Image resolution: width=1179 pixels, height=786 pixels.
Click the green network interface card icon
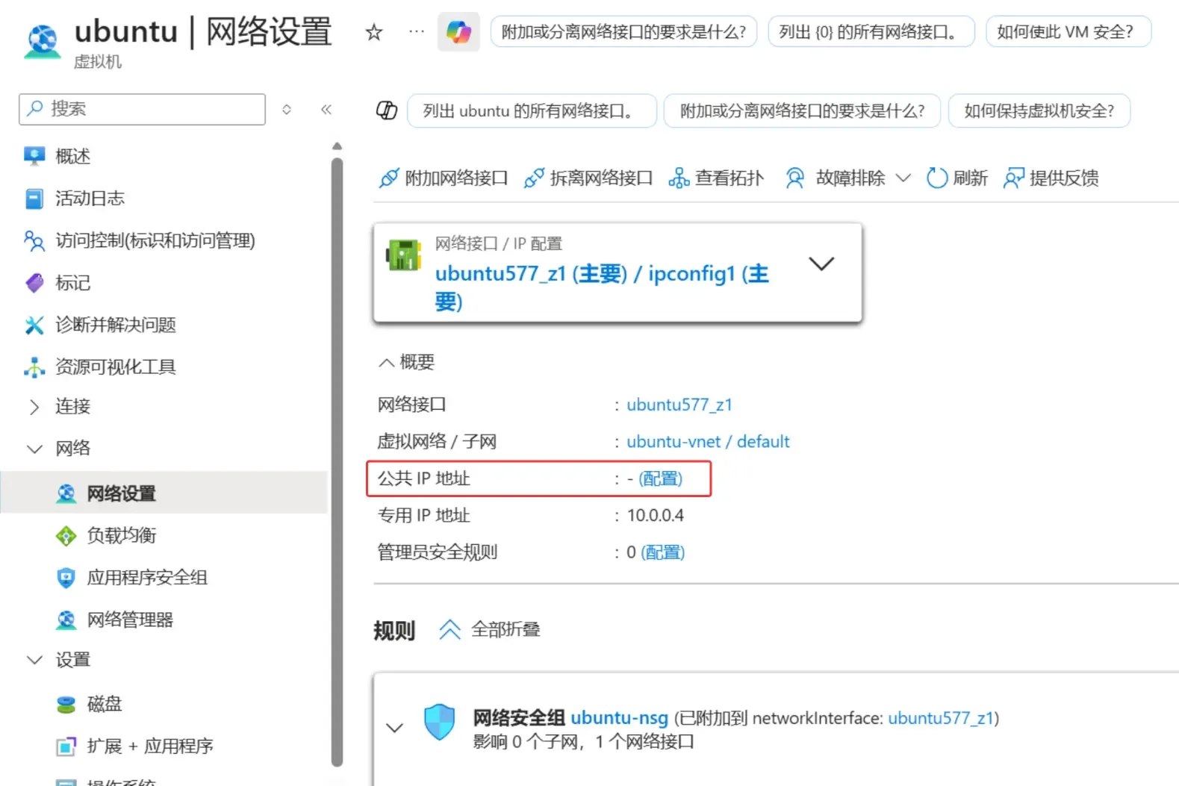pos(403,255)
